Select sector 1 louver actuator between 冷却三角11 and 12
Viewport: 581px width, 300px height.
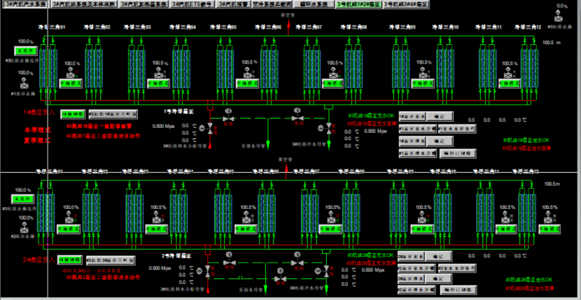507,73
